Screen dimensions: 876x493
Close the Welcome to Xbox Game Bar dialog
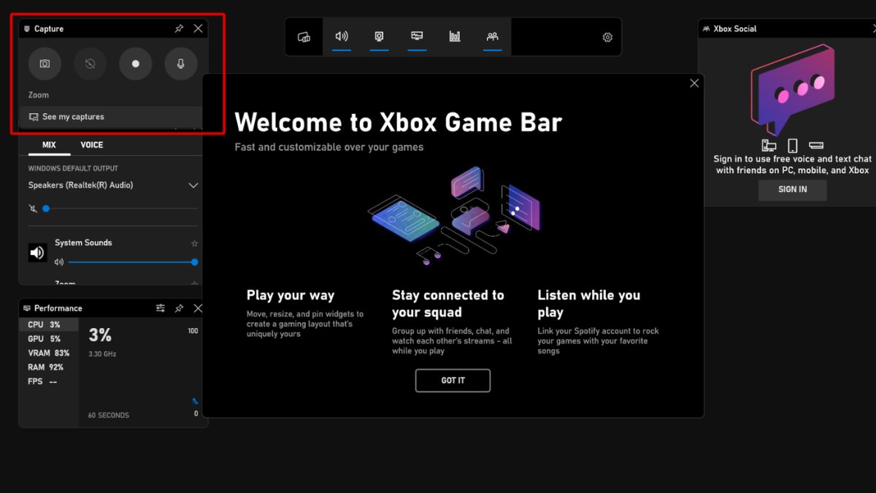(x=694, y=83)
